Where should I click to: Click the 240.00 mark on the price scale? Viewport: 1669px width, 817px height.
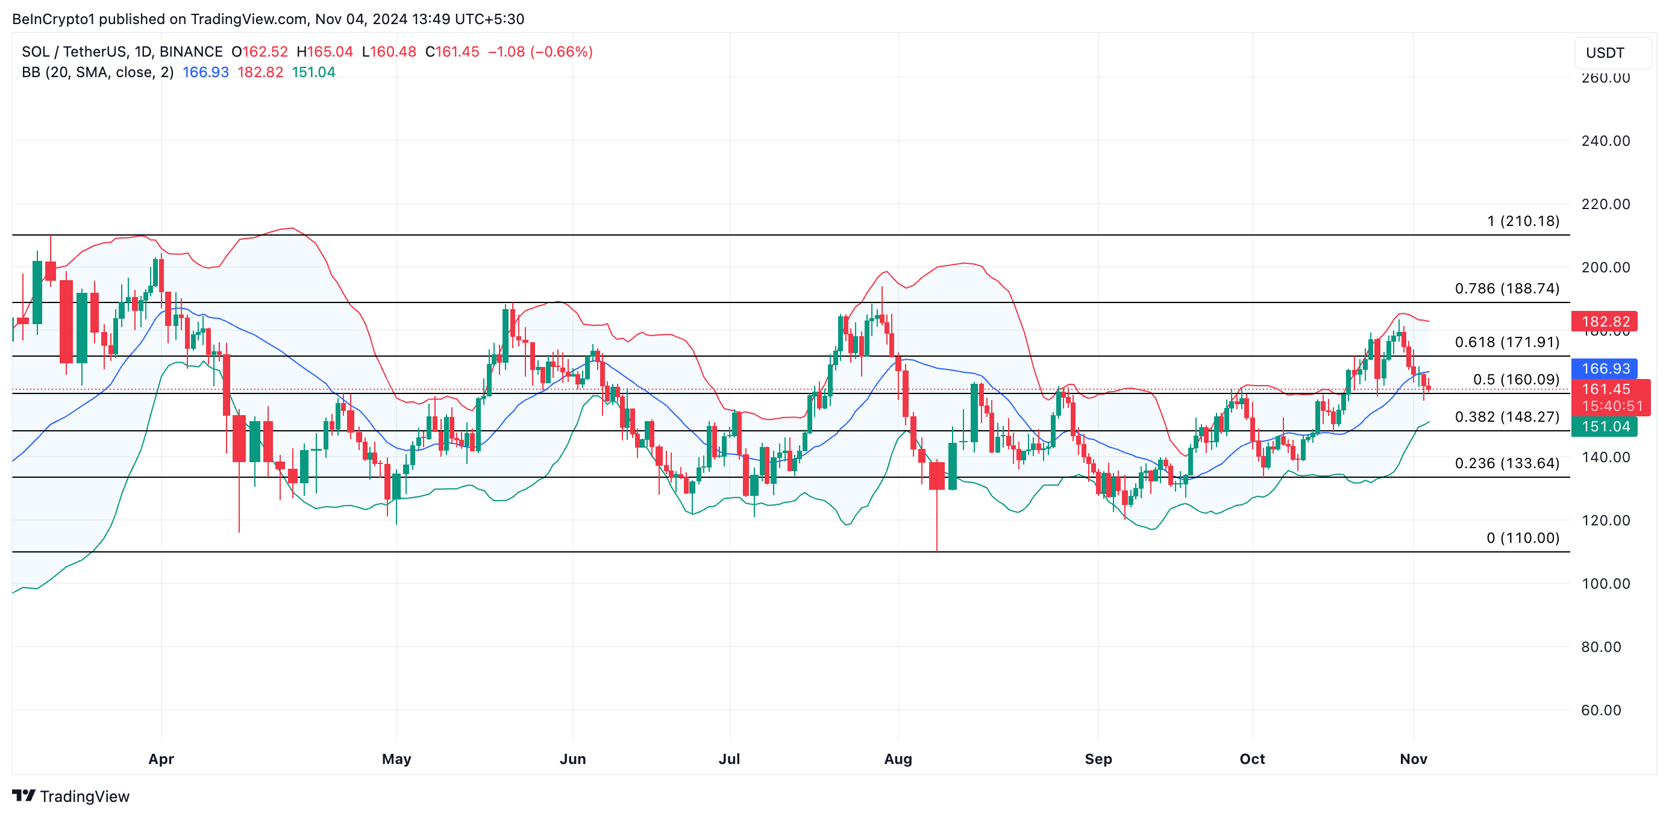point(1605,141)
